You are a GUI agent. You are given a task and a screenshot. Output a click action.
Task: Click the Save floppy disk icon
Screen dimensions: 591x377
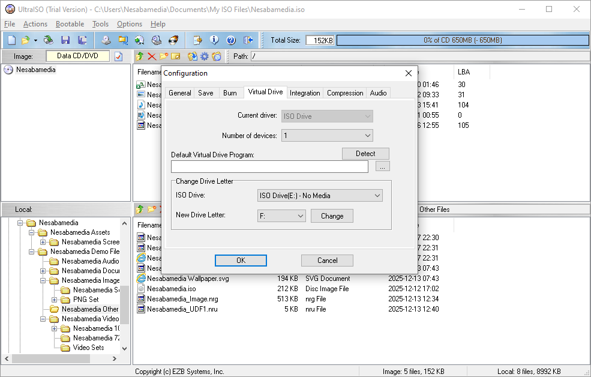(x=65, y=40)
